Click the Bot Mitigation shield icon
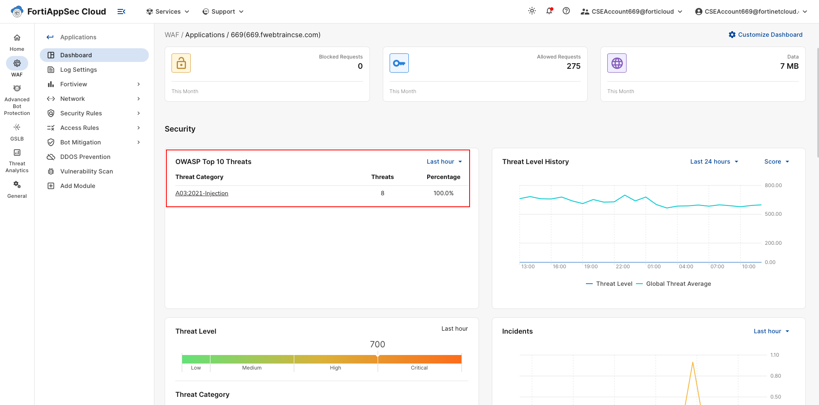 [51, 142]
